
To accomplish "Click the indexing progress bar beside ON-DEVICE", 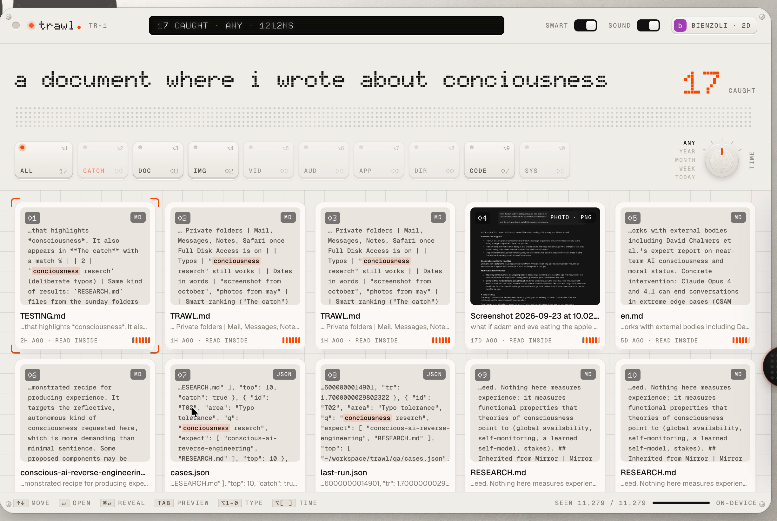I will (681, 503).
